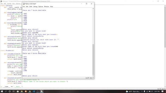The width and height of the screenshot is (166, 93).
Task: Open Edit menu in library.py editor
Action: click(x=5, y=4)
